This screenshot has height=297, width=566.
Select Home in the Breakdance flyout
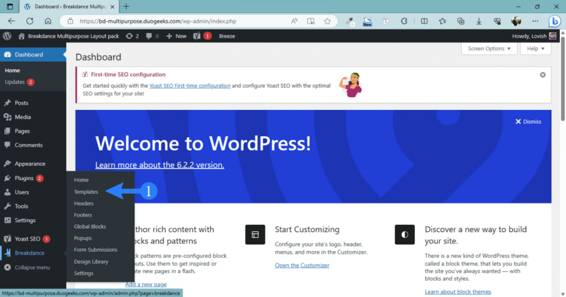(x=81, y=180)
